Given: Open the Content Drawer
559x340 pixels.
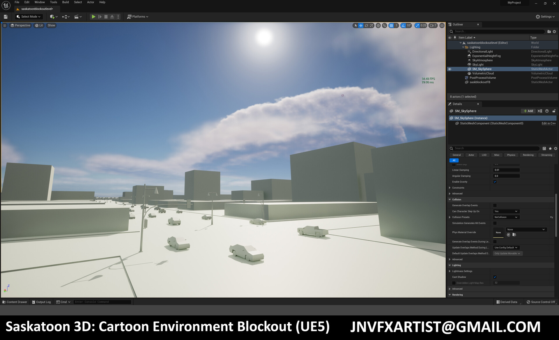Looking at the screenshot, I should coord(14,302).
